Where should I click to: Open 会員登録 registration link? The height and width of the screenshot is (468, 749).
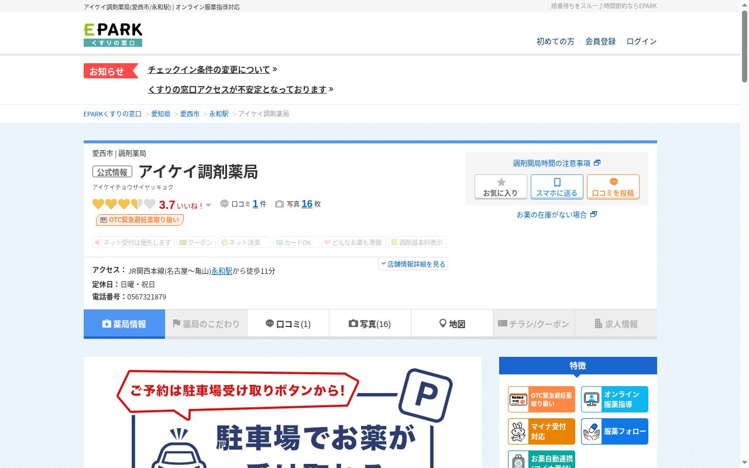pos(600,42)
